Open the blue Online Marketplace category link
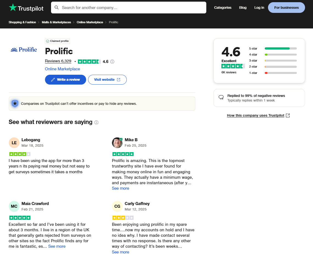313x257 pixels. [x=62, y=69]
